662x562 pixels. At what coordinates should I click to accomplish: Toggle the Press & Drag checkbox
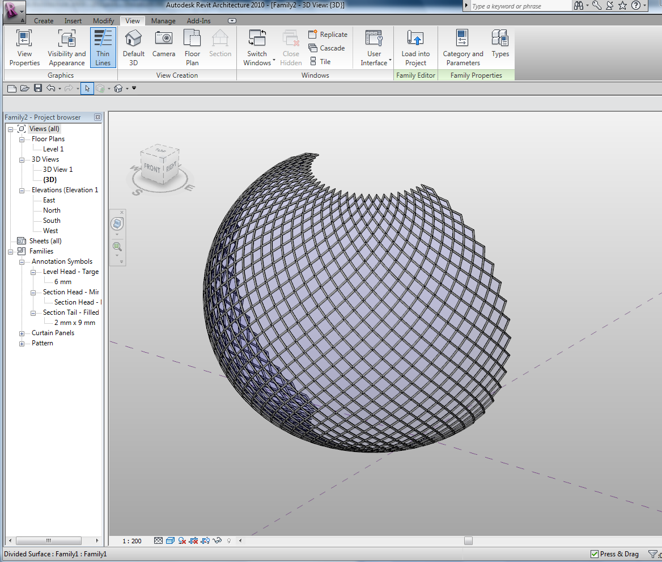pos(594,554)
